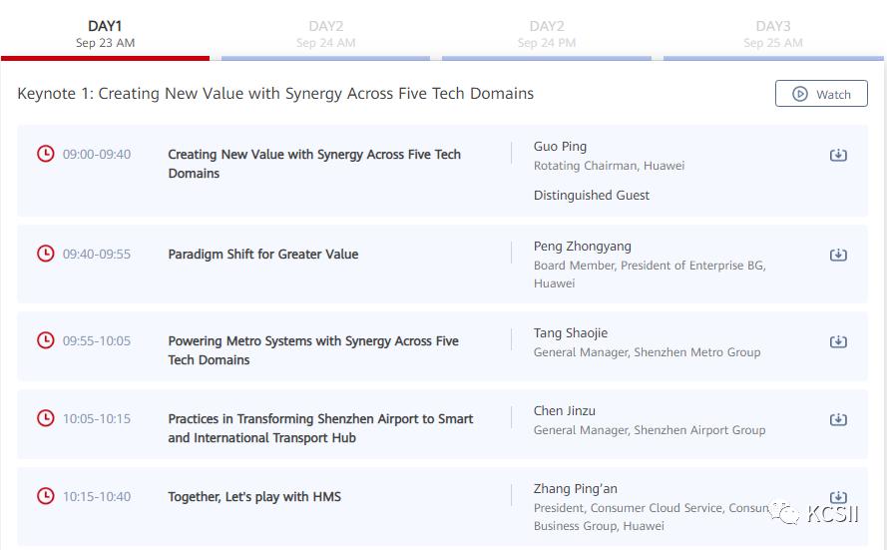887x550 pixels.
Task: Click the clock icon beside 09:40-09:55
Action: (45, 254)
